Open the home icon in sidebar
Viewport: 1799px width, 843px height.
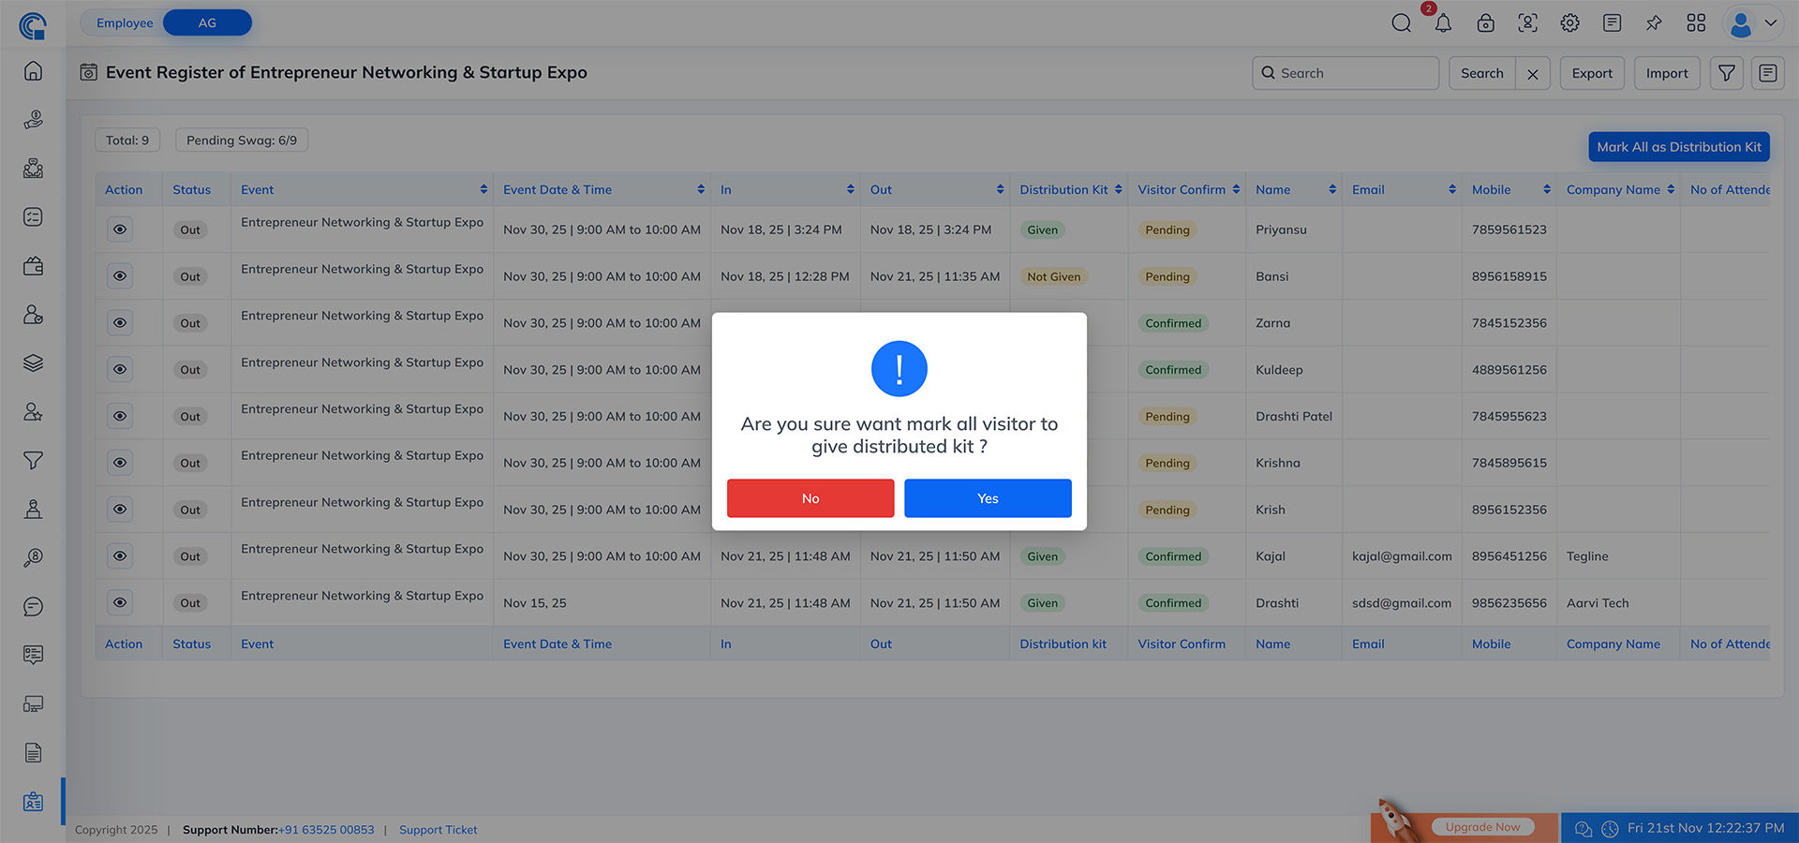[x=33, y=71]
